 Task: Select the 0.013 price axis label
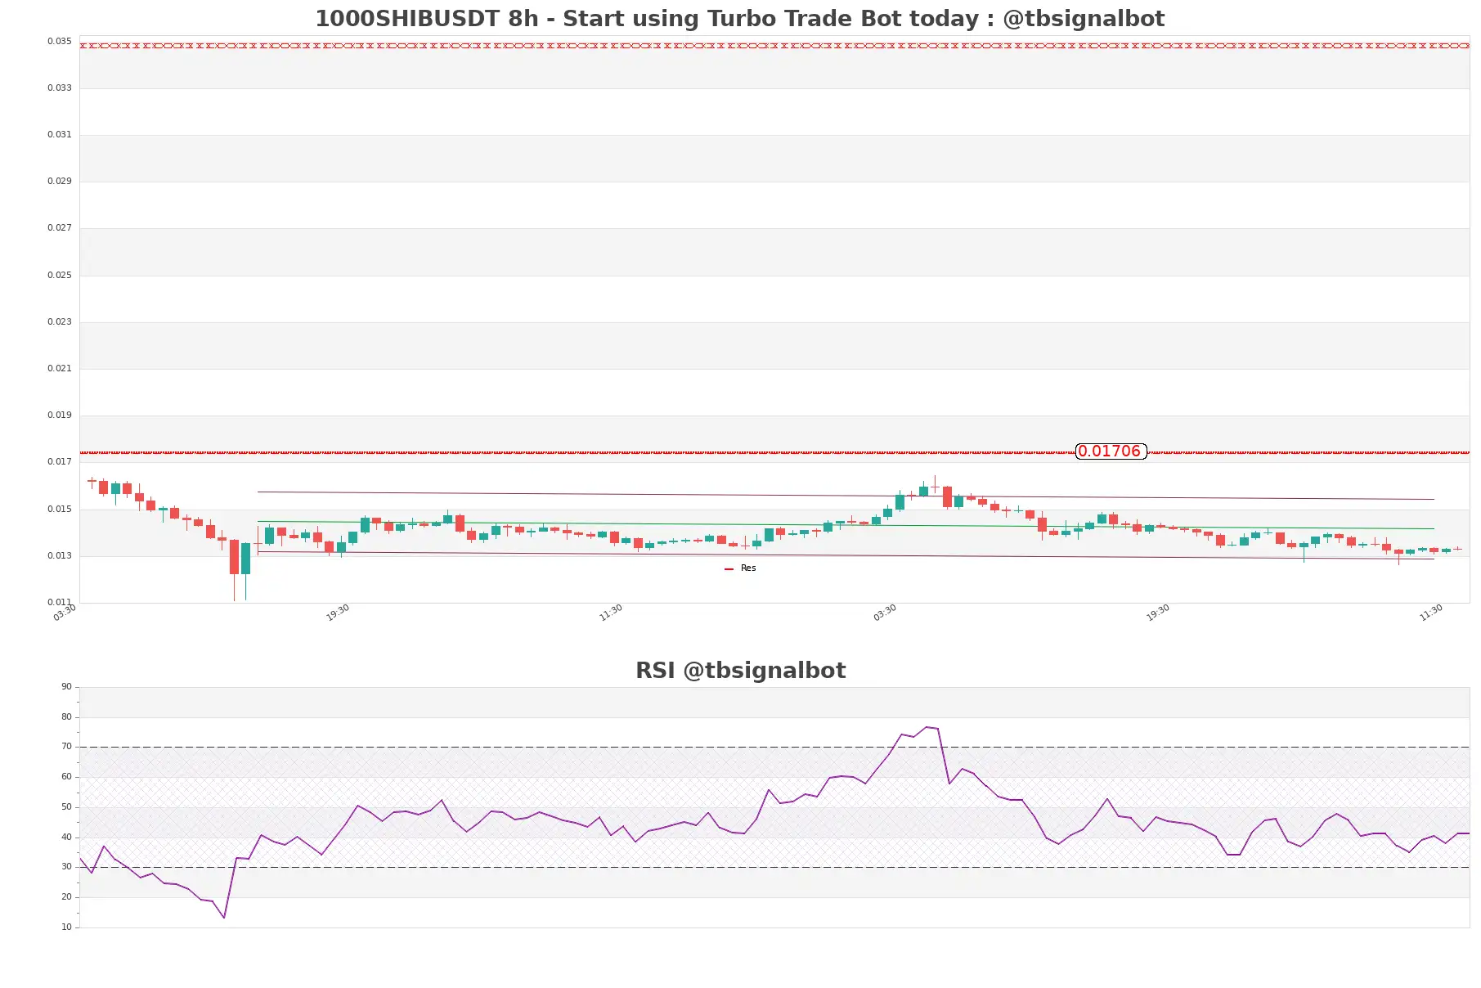click(59, 556)
